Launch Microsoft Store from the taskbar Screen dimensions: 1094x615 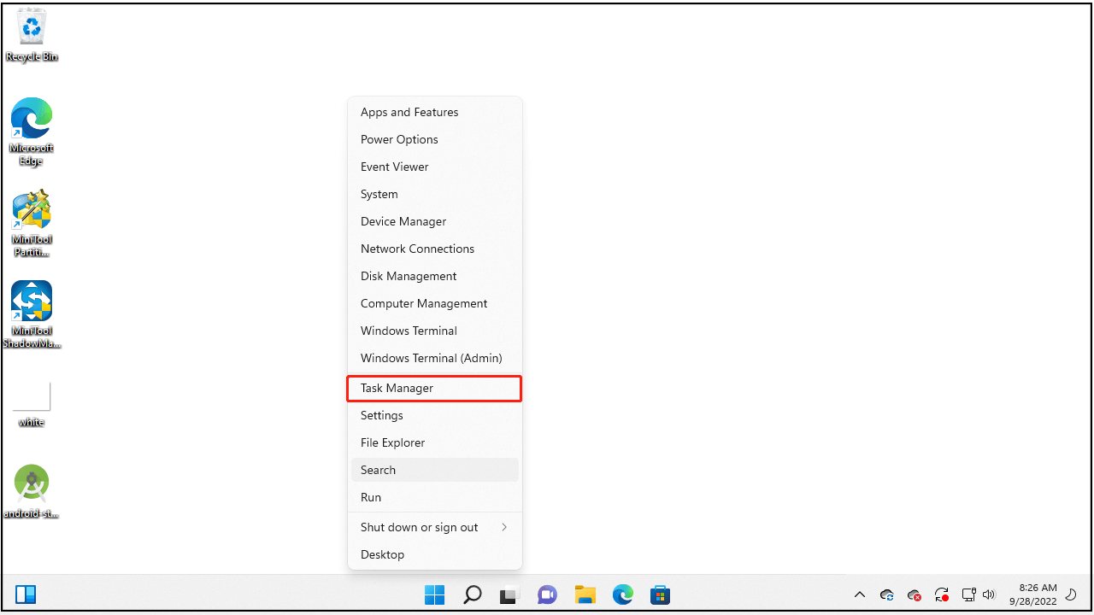[x=660, y=594]
